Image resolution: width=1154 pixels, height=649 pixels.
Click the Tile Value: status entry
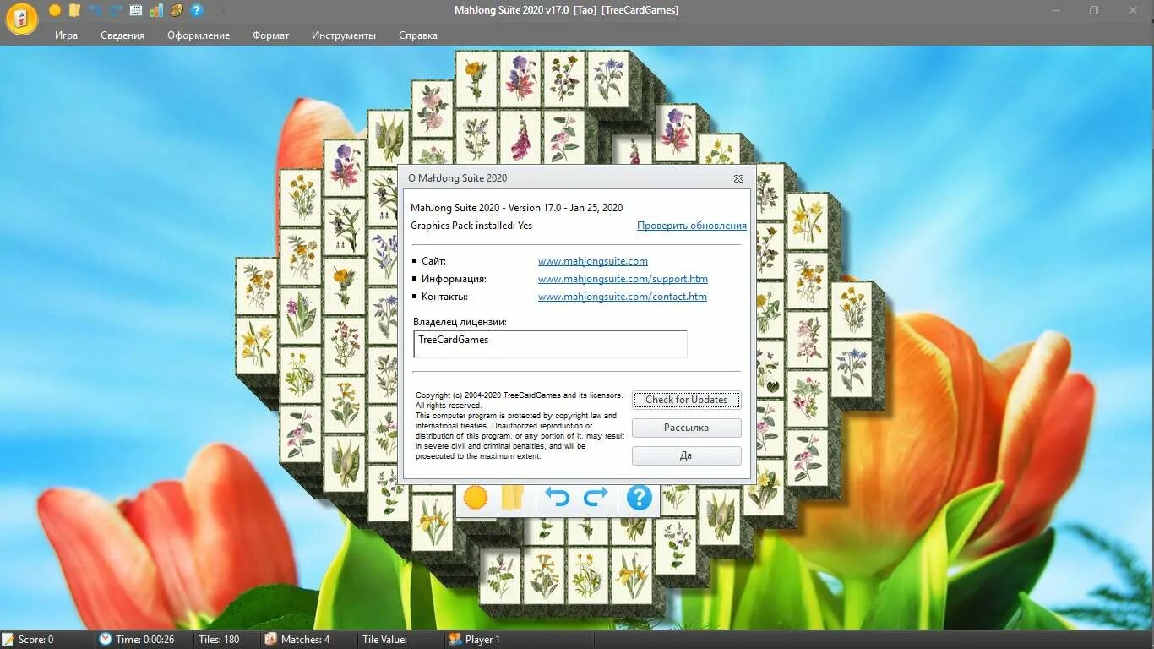(384, 640)
